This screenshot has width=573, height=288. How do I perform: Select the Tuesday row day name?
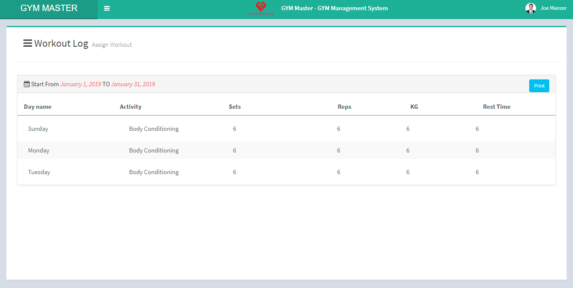tap(39, 172)
